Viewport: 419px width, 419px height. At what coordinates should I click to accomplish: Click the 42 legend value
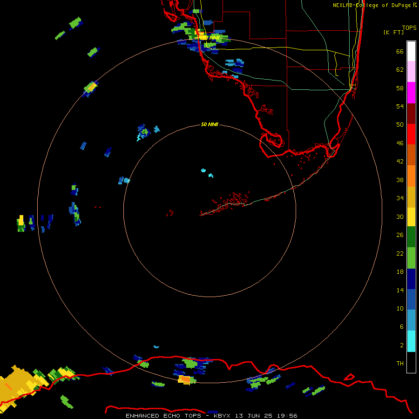coord(400,162)
